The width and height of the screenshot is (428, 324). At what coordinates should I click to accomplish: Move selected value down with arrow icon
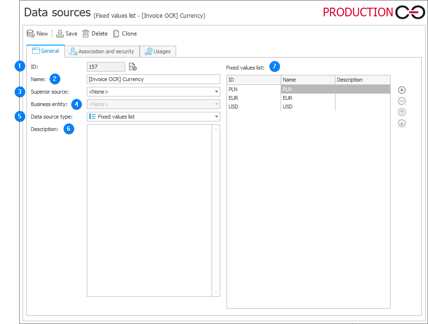(402, 123)
